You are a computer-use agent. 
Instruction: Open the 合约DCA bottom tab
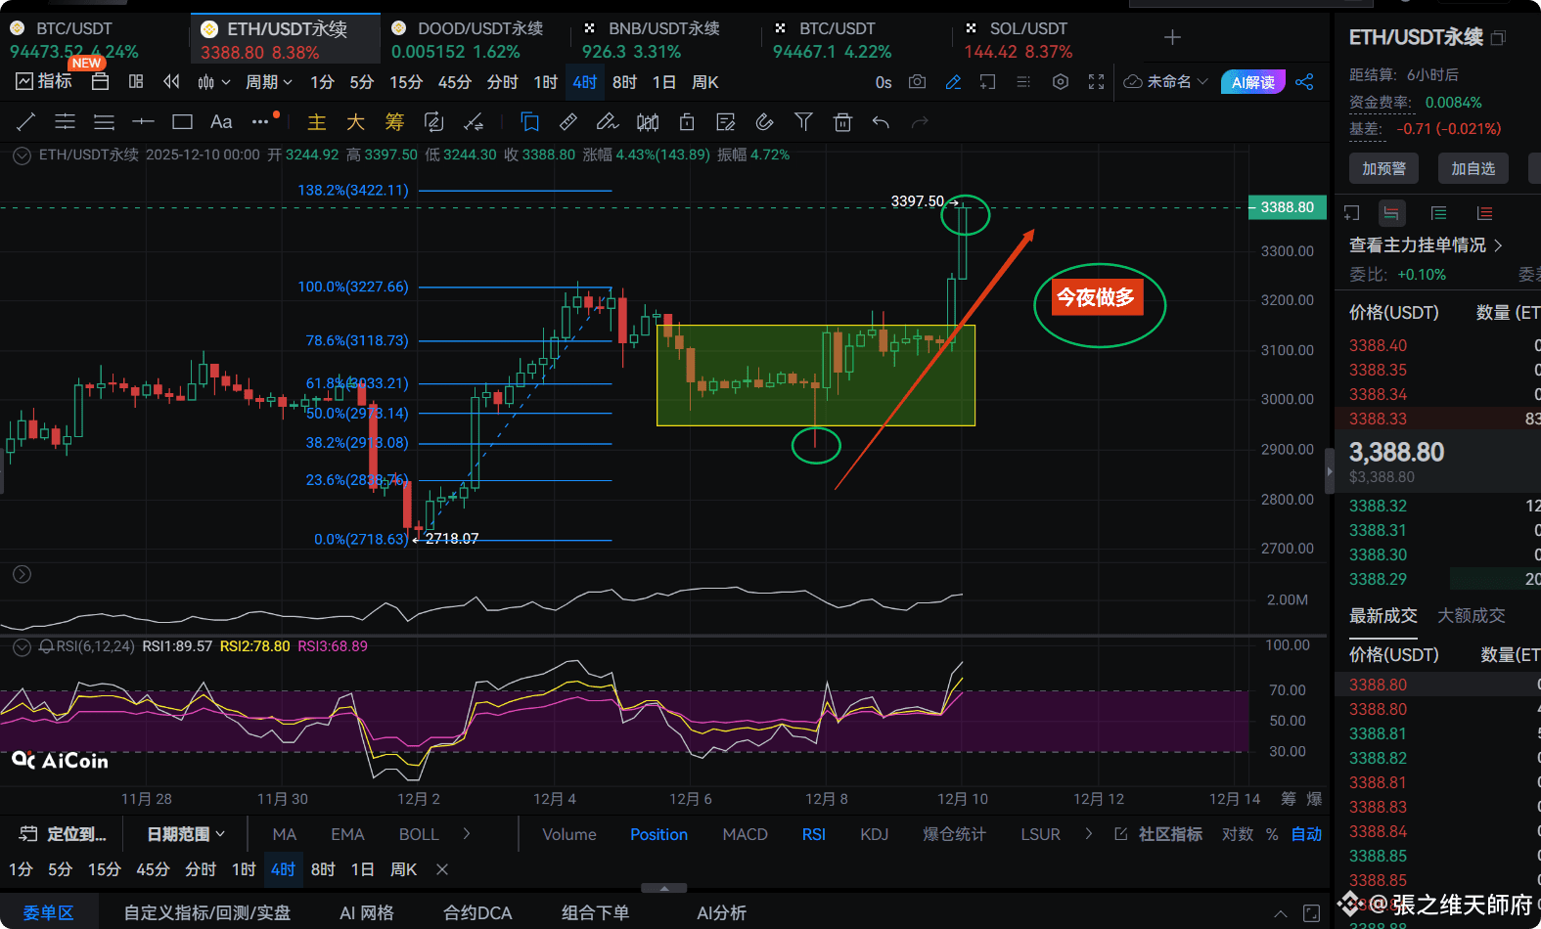pos(477,912)
